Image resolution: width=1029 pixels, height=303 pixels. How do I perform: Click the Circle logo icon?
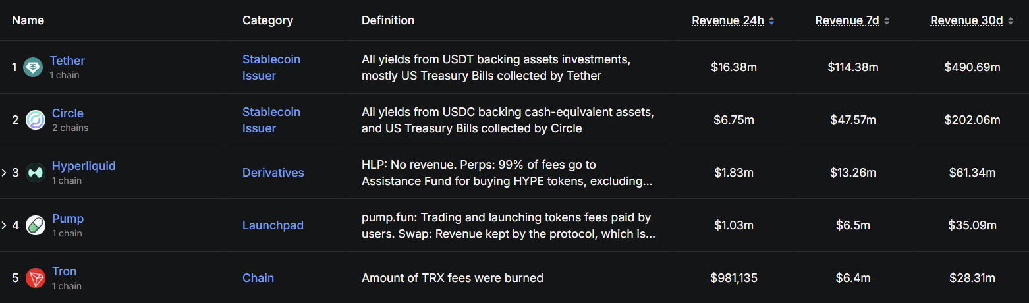point(36,120)
